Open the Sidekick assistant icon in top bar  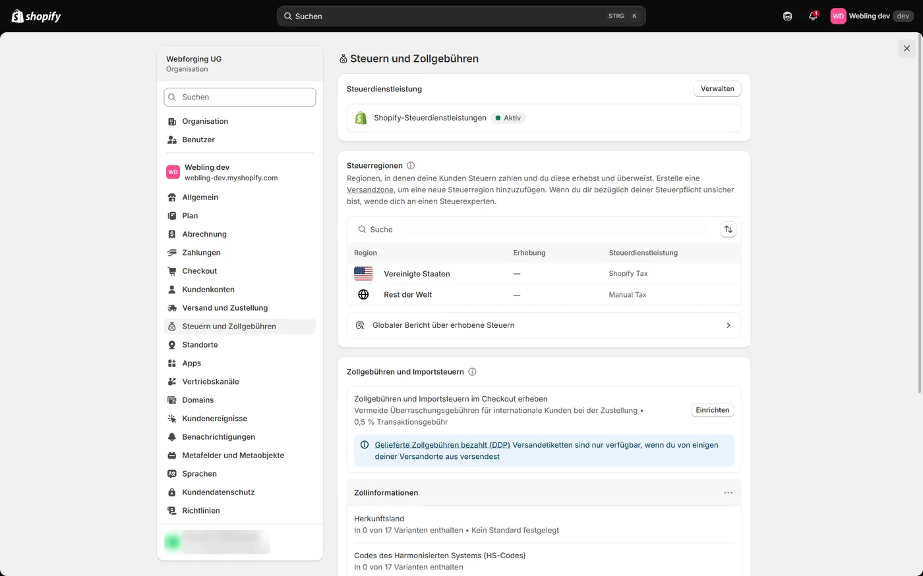tap(787, 16)
